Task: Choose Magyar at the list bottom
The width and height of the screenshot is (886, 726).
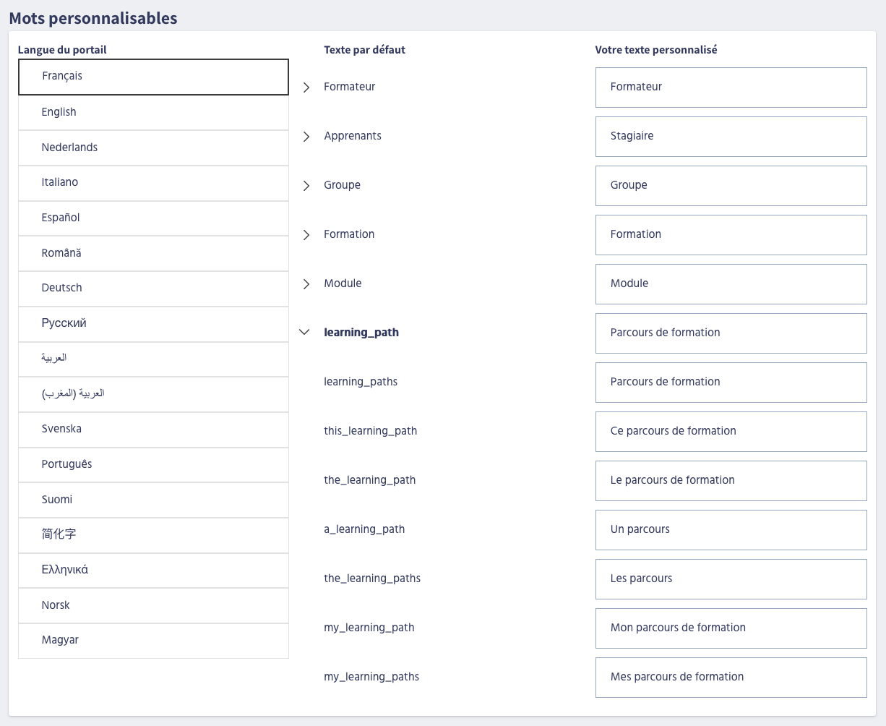Action: [153, 640]
